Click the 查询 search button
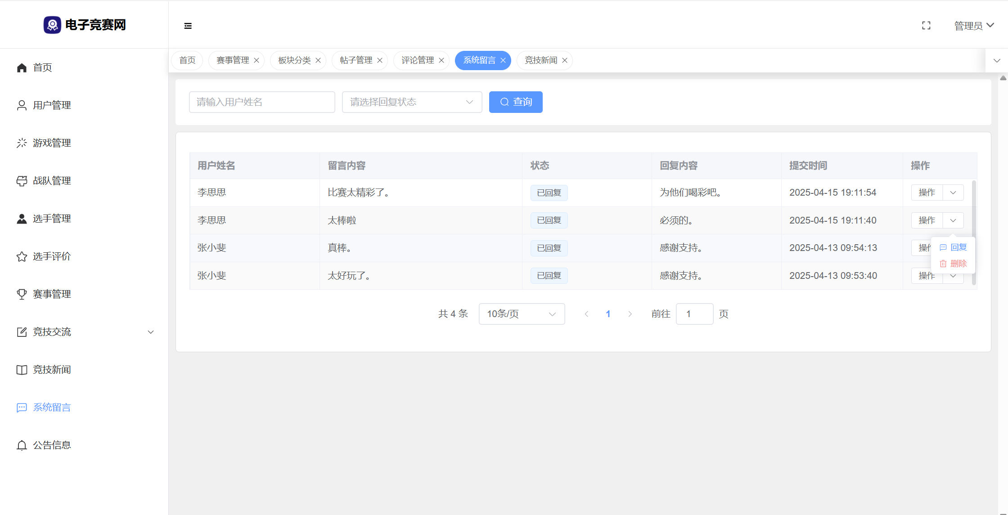Image resolution: width=1008 pixels, height=515 pixels. coord(516,102)
